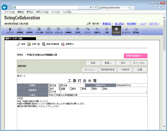Click the 帳票取込 import icon
167x131 pixels.
(63, 44)
